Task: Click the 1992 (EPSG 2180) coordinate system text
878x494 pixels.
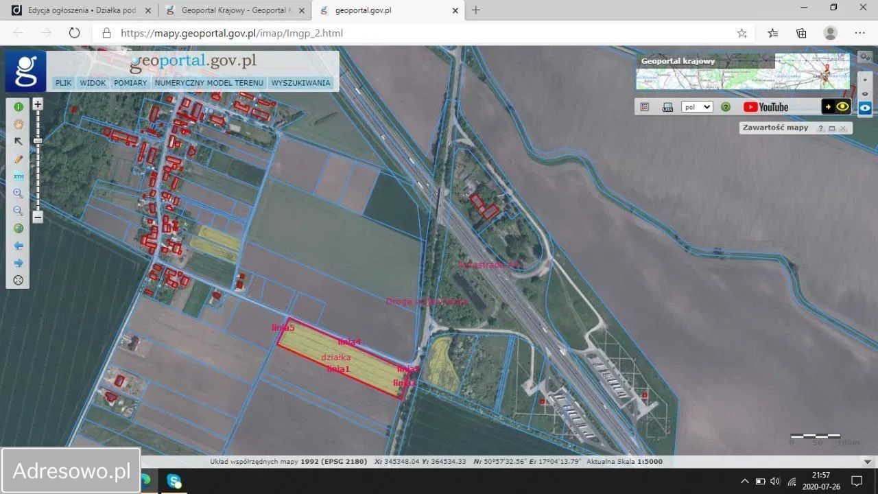Action: (333, 462)
